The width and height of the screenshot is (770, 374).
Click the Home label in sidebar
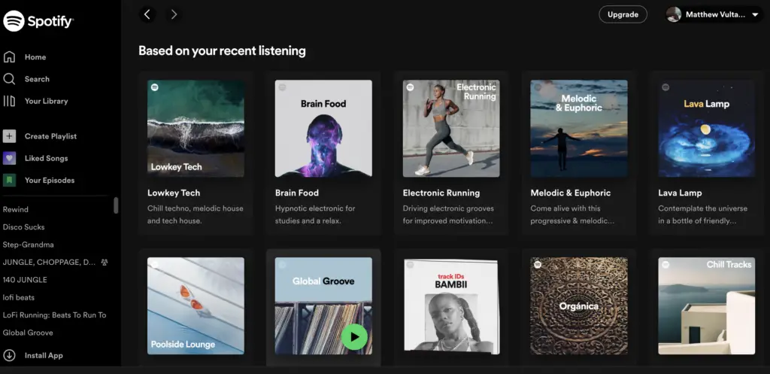pyautogui.click(x=35, y=57)
